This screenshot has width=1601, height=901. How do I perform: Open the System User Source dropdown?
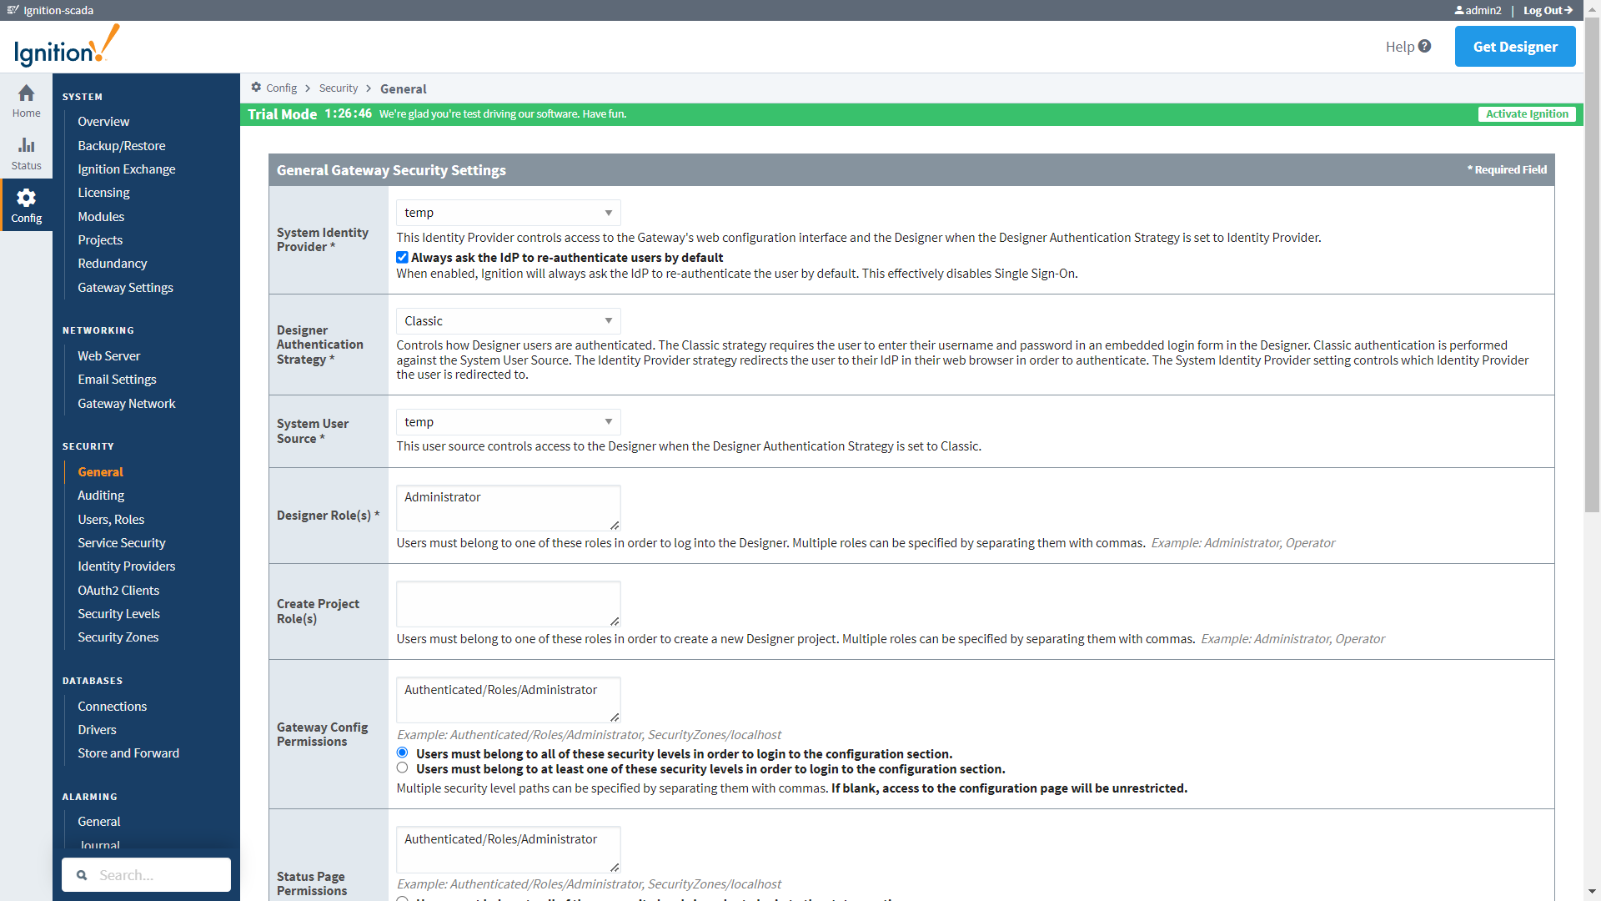tap(508, 422)
